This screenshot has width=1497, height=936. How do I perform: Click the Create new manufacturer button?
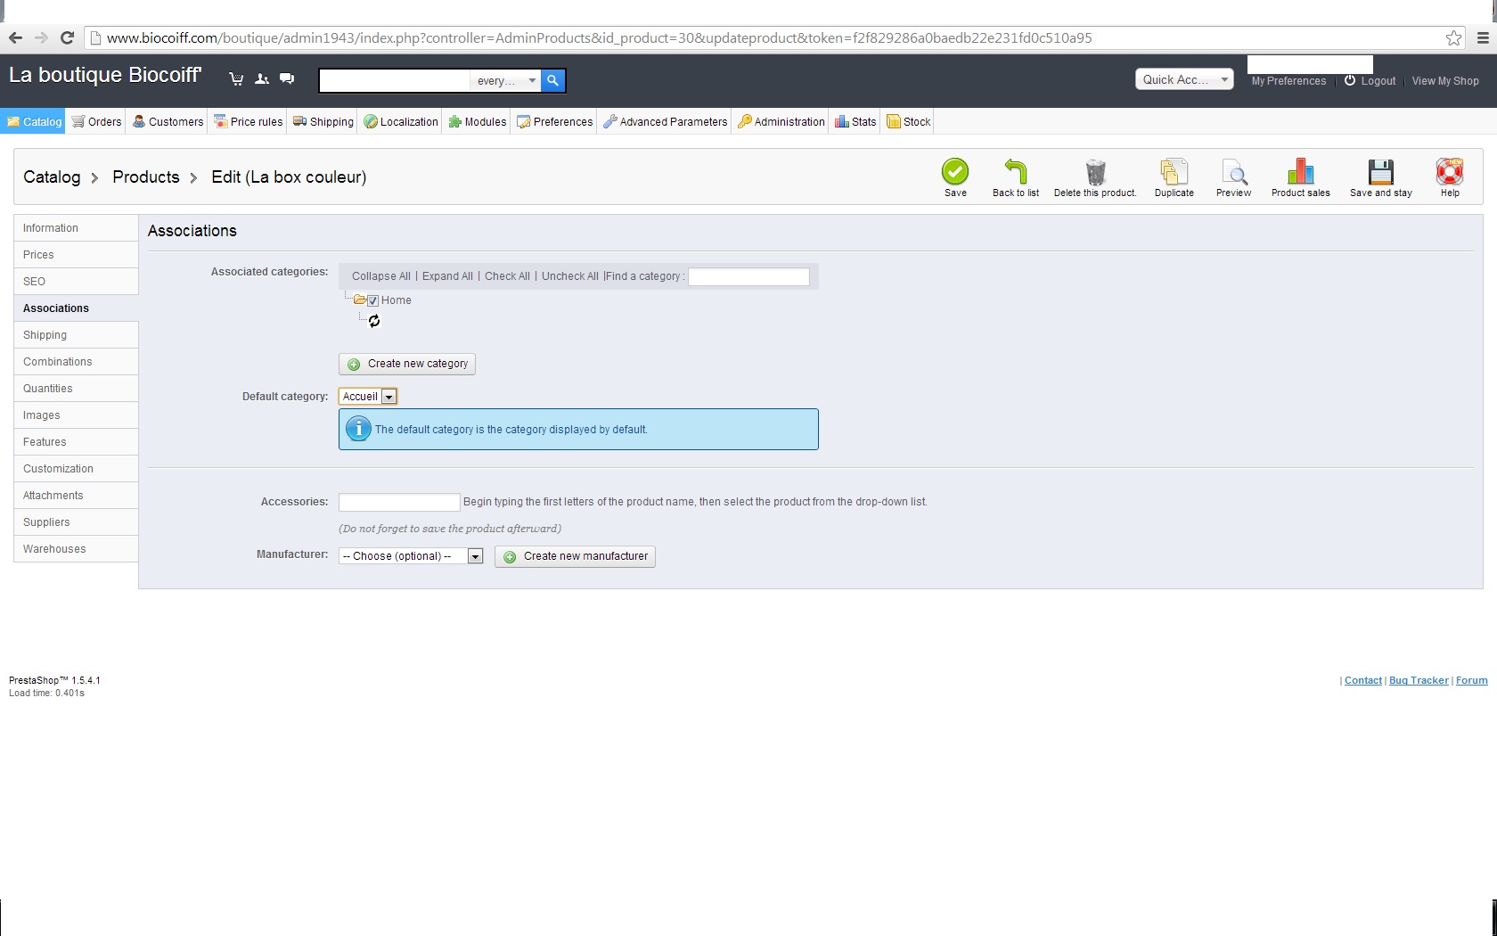(x=575, y=556)
